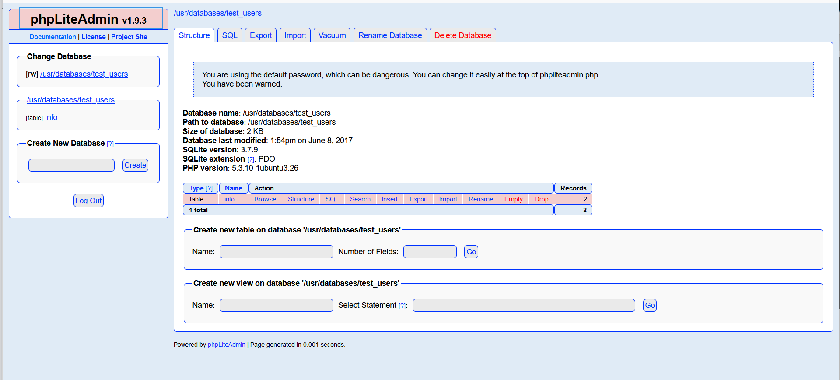Screen dimensions: 840x380
Task: Empty the info table
Action: [514, 199]
